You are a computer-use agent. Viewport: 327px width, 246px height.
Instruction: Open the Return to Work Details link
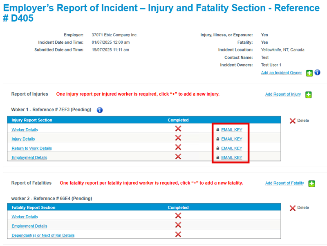32,148
